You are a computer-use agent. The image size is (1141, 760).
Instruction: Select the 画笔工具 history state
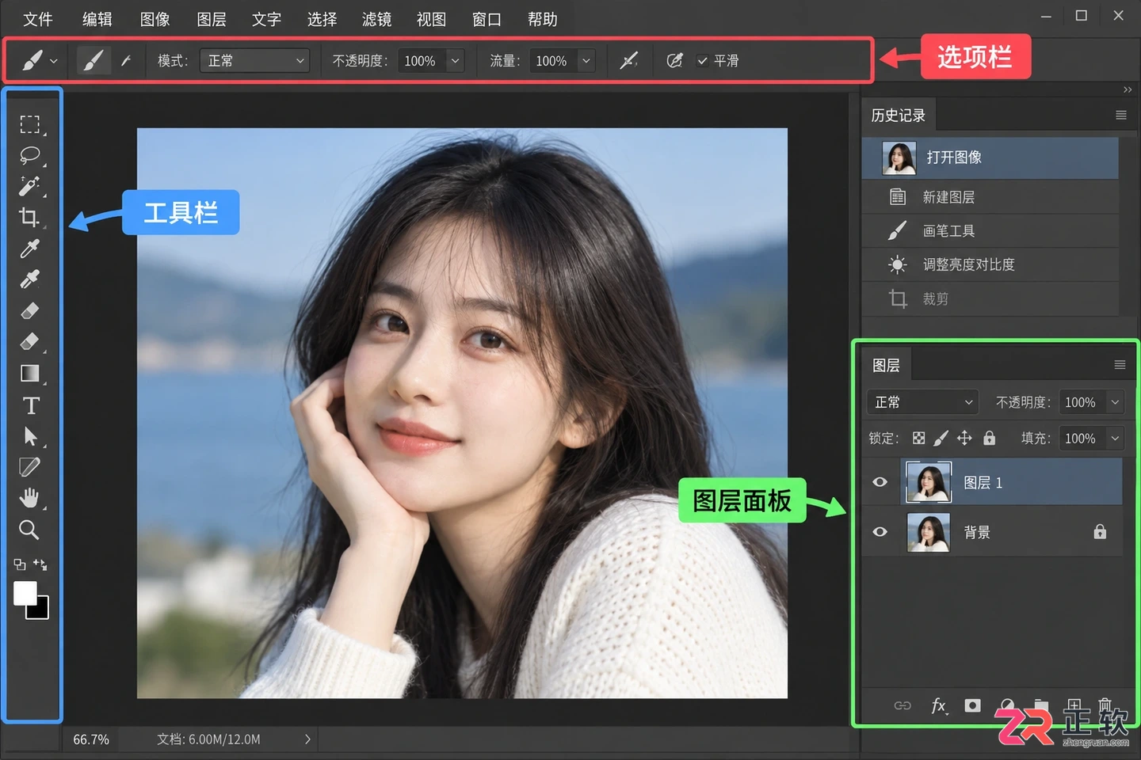pyautogui.click(x=990, y=231)
